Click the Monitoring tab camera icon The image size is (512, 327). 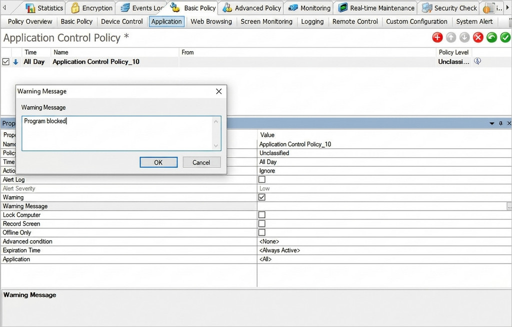(x=293, y=8)
